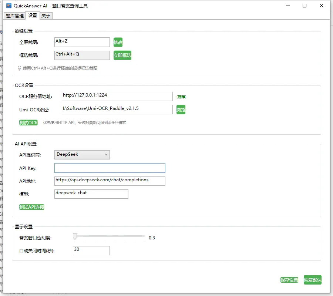Screen dimensions: 333x296
Task: Click the 自动关闭时间 seconds field
Action: (91, 250)
